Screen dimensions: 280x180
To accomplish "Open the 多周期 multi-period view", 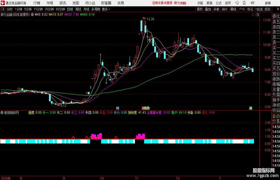I will click(x=96, y=9).
